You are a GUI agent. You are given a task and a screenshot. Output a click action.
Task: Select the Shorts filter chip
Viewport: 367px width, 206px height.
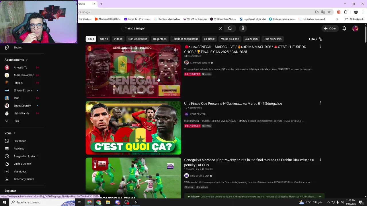tap(104, 39)
